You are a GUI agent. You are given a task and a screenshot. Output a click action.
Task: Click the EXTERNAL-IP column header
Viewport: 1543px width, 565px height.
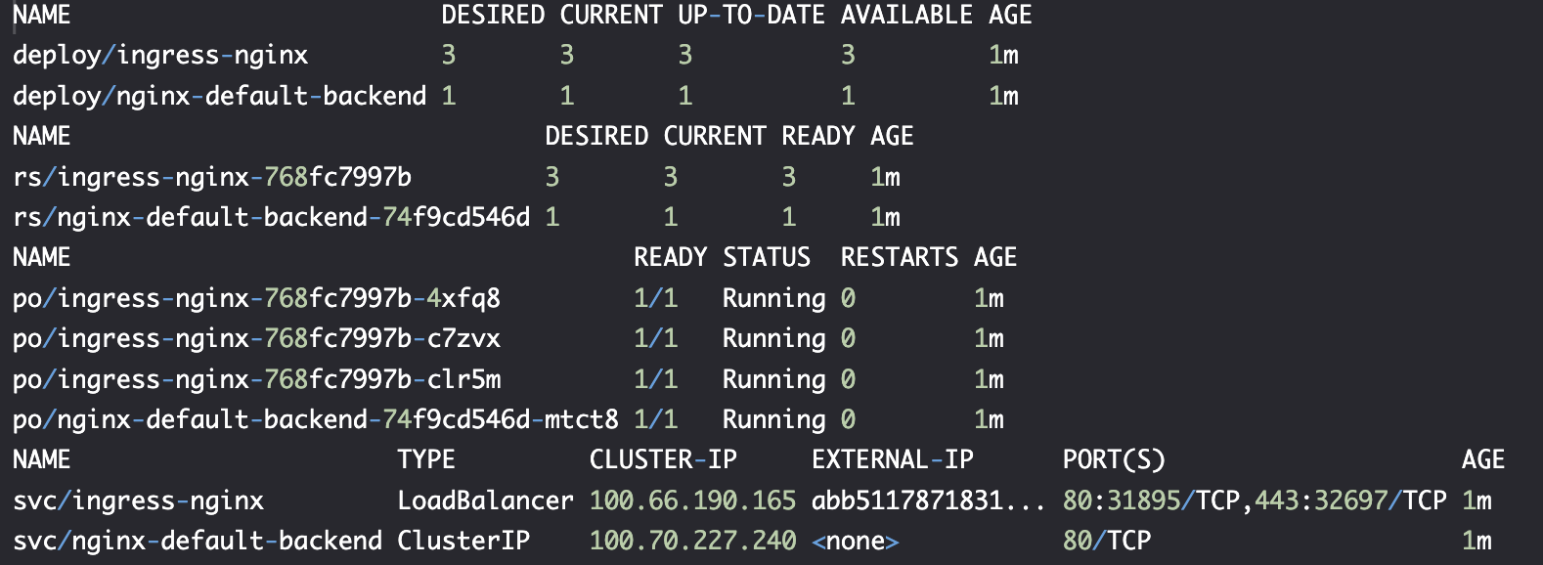click(892, 459)
